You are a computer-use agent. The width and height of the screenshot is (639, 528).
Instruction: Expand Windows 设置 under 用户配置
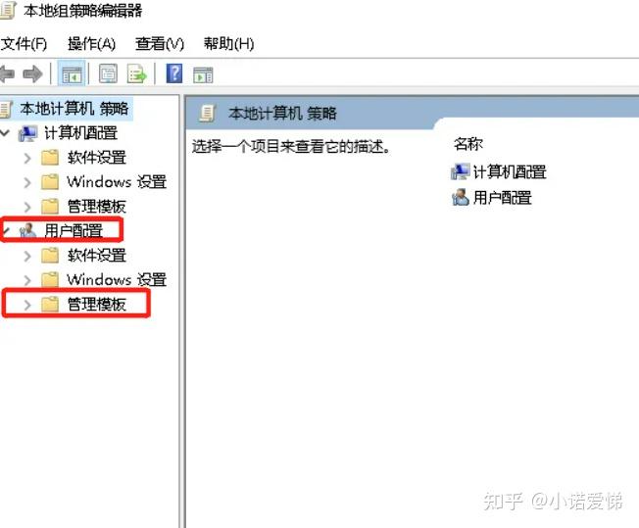point(27,280)
